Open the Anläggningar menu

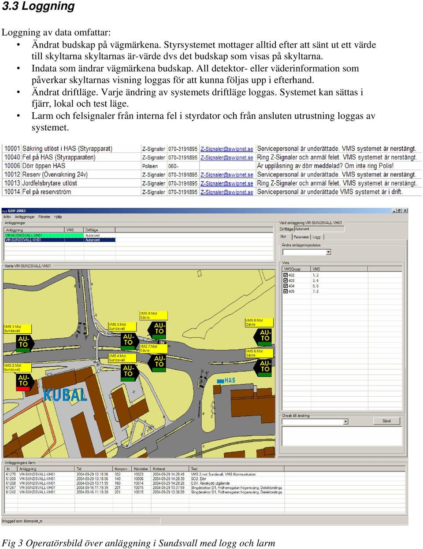(x=25, y=217)
